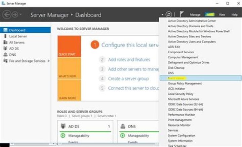Click Manageability in the DNS tile
This screenshot has width=242, height=147.
138,136
